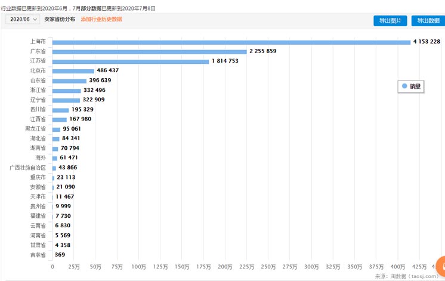This screenshot has width=445, height=281.
Task: Select the 卖家省份分布 tab
Action: tap(60, 20)
